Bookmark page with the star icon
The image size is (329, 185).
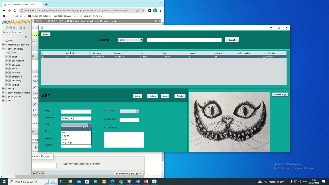click(x=143, y=11)
